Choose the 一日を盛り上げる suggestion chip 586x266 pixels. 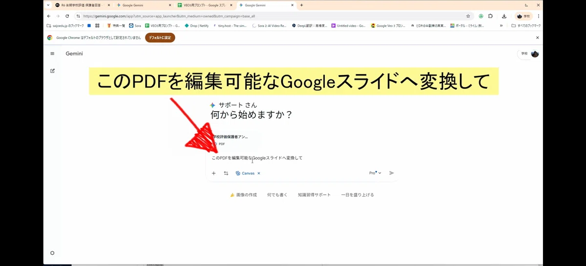(357, 195)
